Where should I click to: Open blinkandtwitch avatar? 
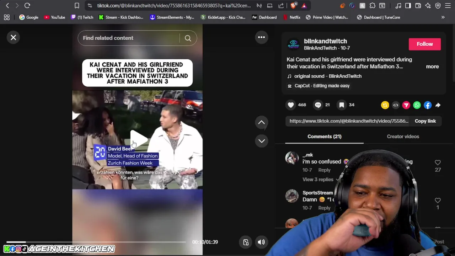point(294,44)
